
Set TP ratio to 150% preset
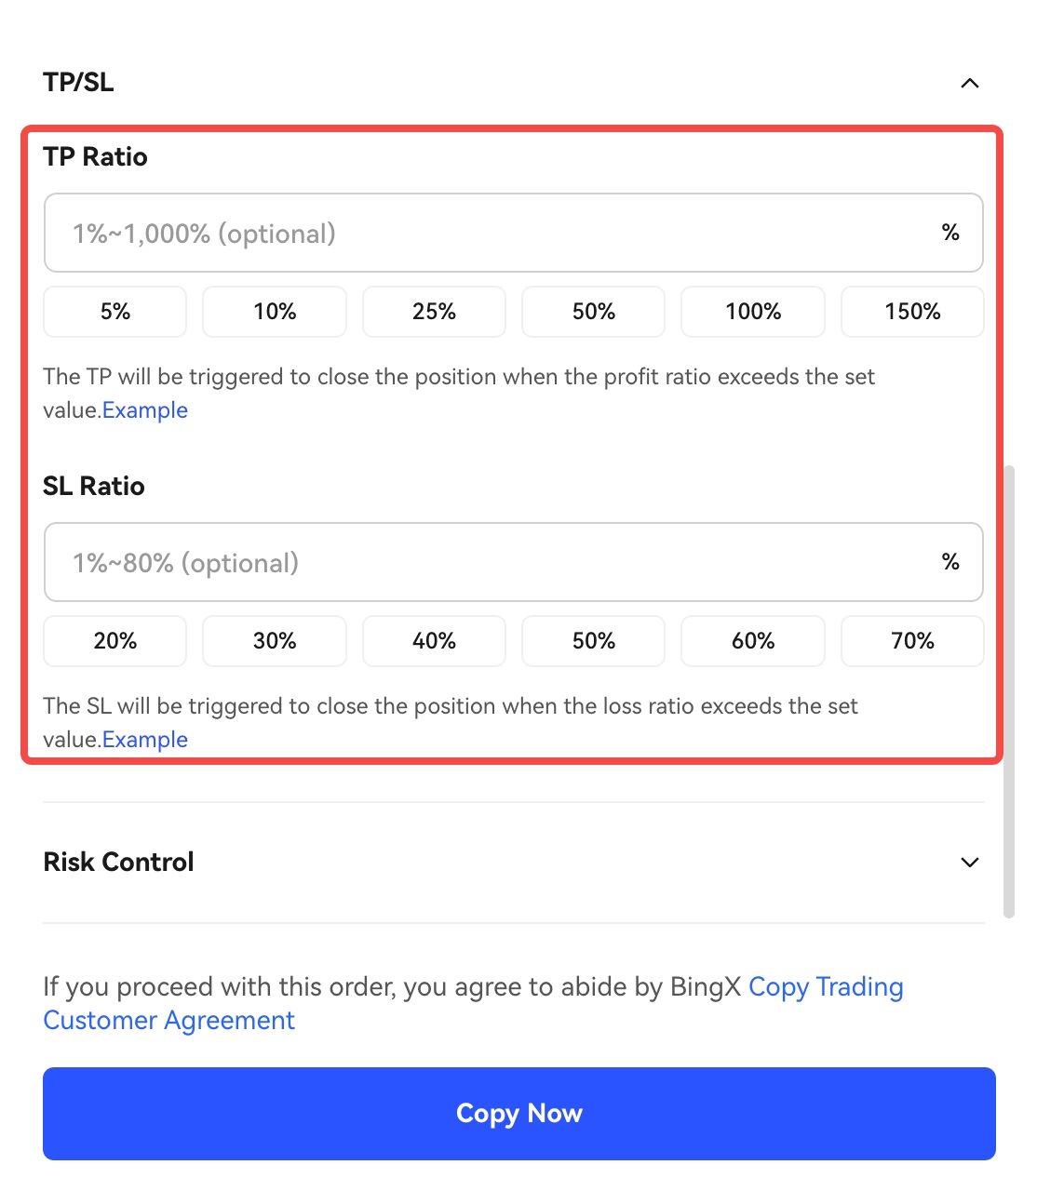click(x=912, y=312)
